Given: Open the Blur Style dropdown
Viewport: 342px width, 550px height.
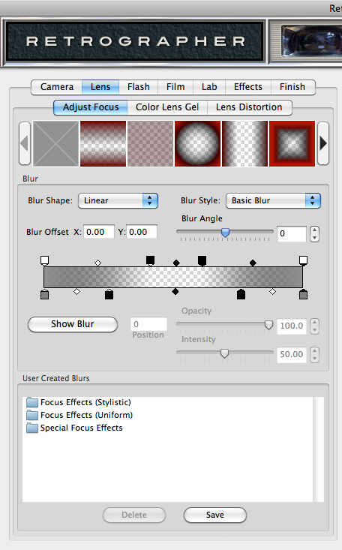Looking at the screenshot, I should click(273, 200).
